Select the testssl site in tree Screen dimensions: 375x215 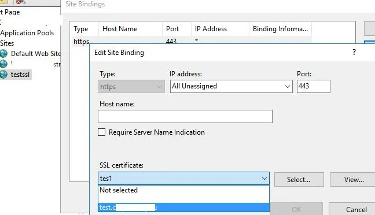point(20,75)
